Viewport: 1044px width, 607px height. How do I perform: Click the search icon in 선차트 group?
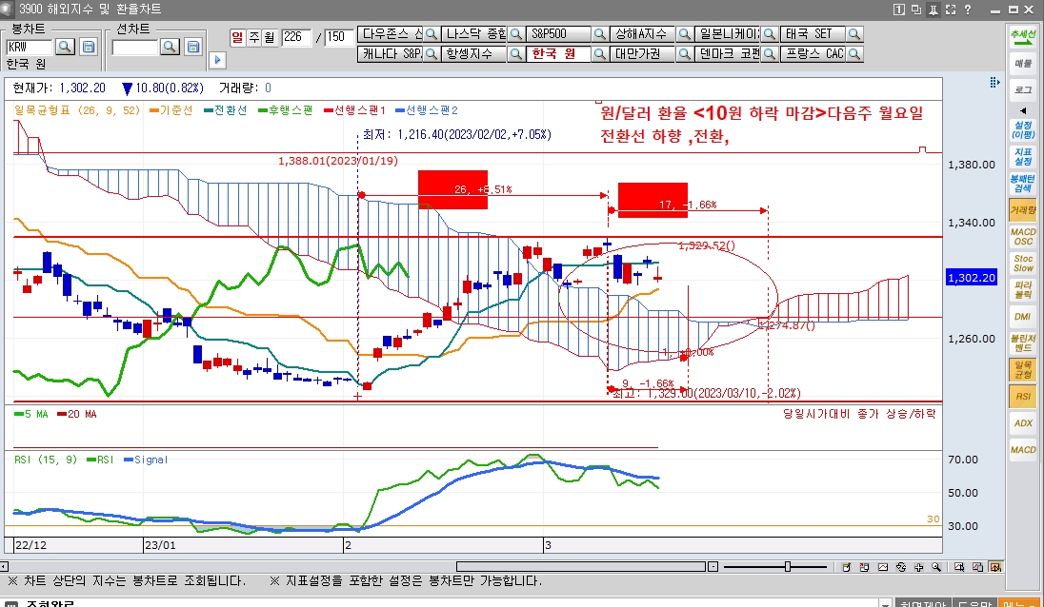pyautogui.click(x=170, y=47)
